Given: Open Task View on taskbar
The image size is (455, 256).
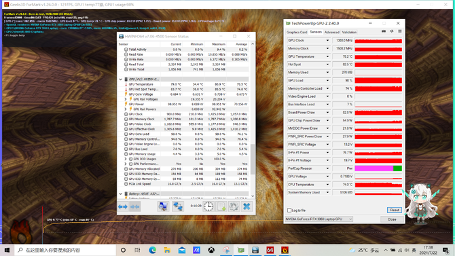Looking at the screenshot, I should [x=138, y=250].
